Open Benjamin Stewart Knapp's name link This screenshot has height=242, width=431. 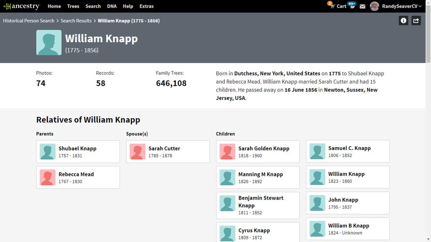[261, 202]
